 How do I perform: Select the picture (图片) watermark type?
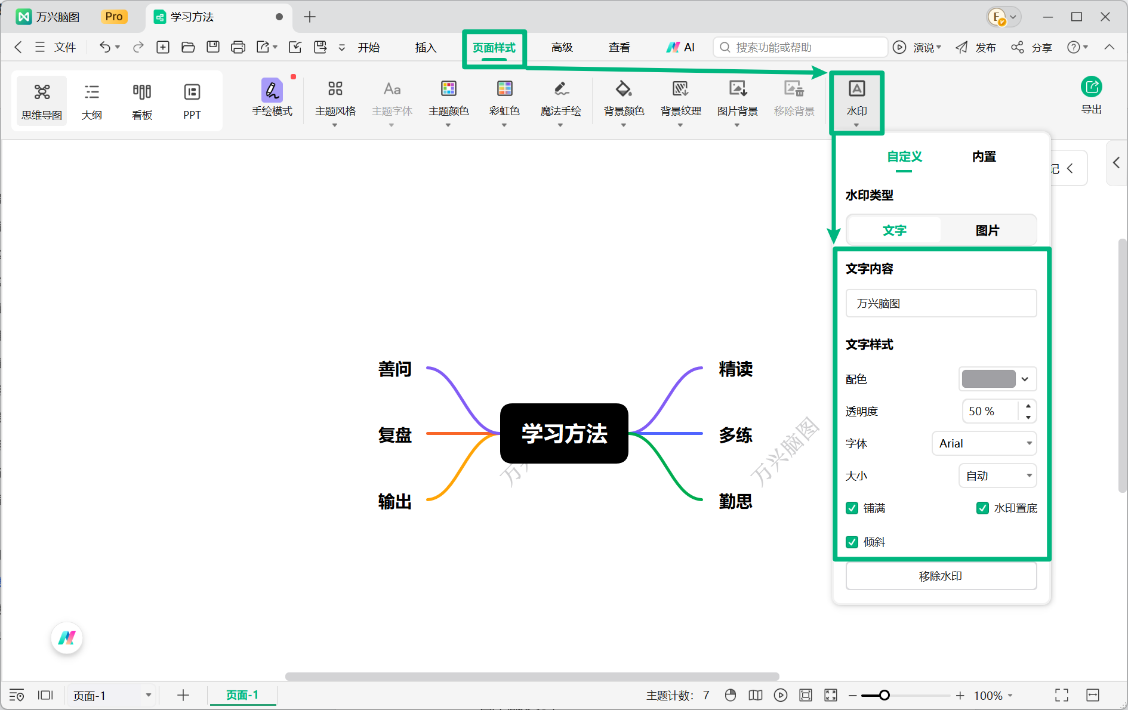click(988, 230)
